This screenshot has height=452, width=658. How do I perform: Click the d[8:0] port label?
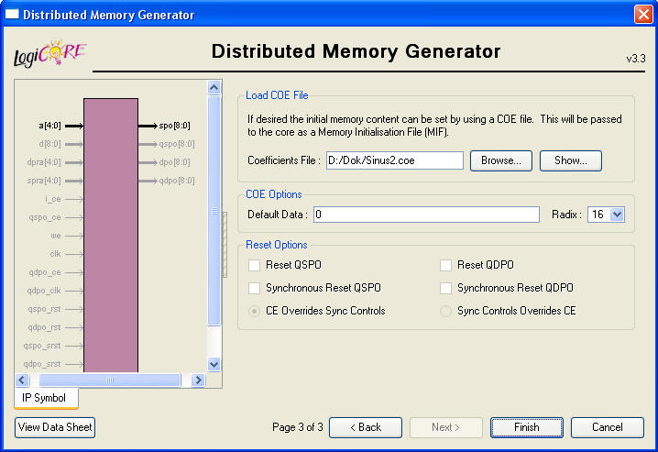[x=49, y=144]
